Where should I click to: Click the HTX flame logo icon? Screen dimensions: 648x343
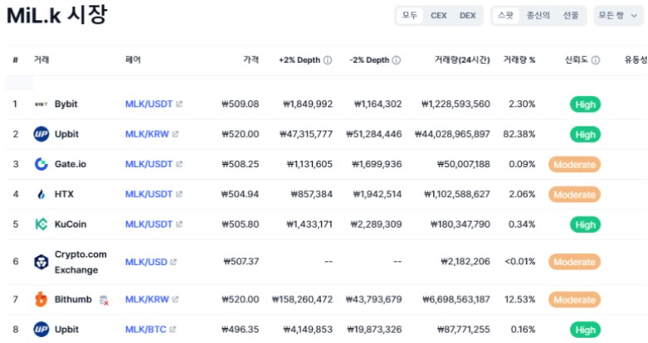[x=41, y=195]
